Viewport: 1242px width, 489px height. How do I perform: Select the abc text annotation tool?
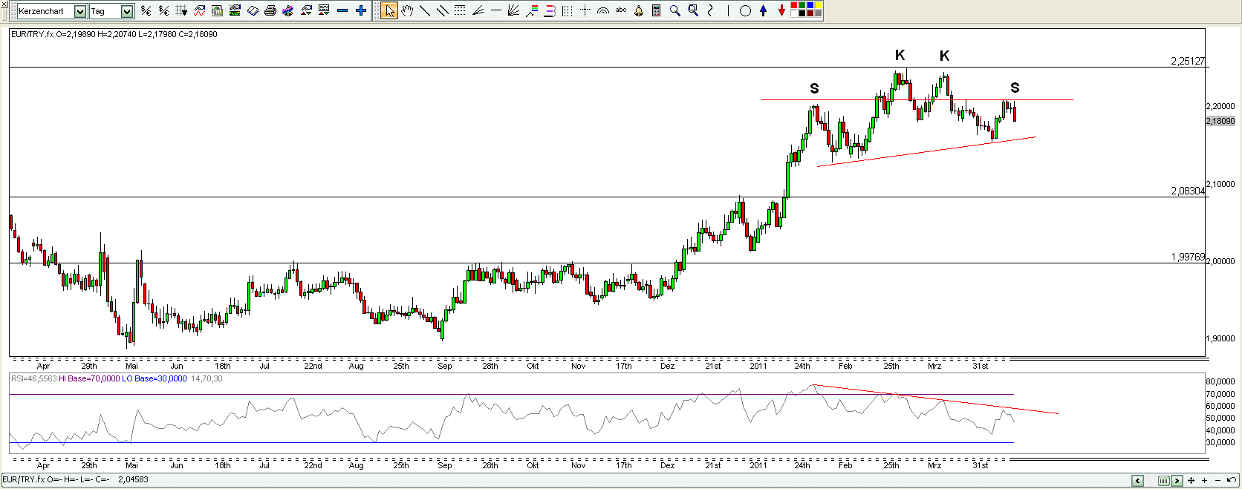click(x=621, y=10)
